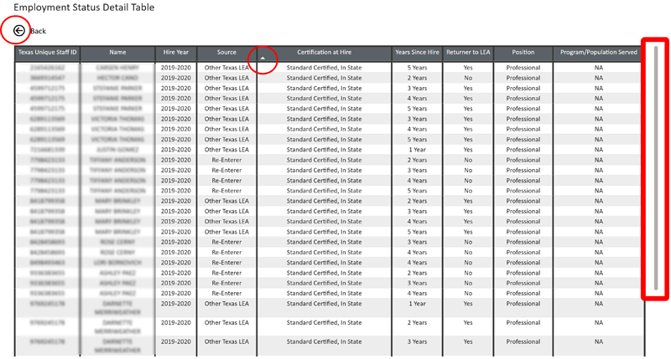Click '4 Years' in Lori Borkovich's row
The image size is (671, 359).
tap(417, 263)
